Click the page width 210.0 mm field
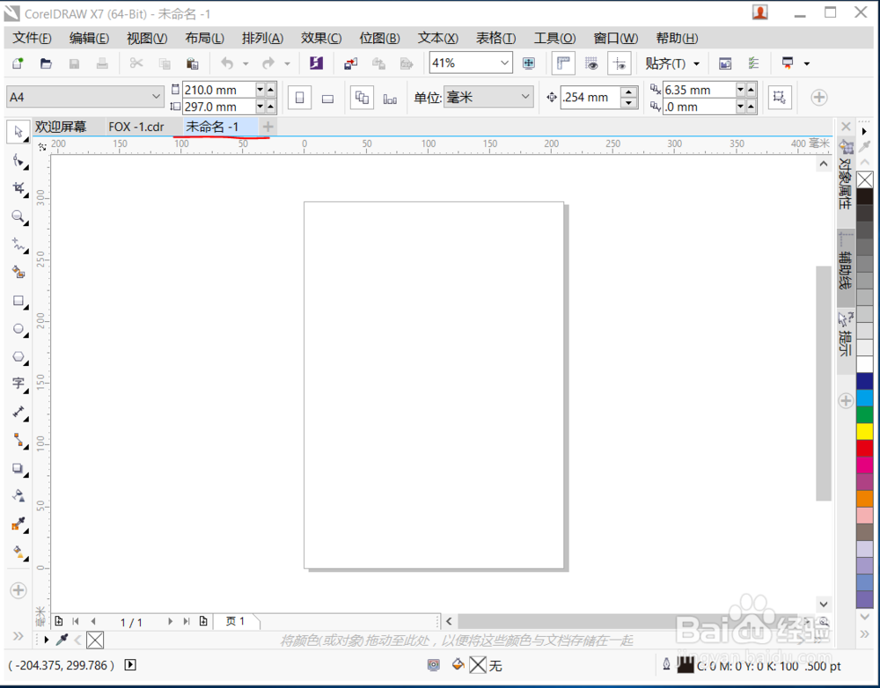 click(x=218, y=90)
